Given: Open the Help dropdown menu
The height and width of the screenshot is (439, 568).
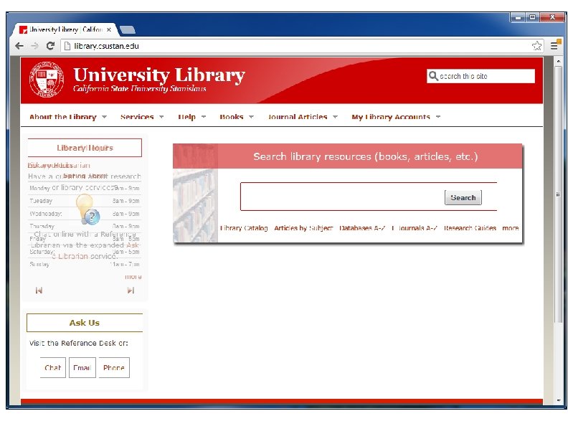Looking at the screenshot, I should pyautogui.click(x=192, y=117).
